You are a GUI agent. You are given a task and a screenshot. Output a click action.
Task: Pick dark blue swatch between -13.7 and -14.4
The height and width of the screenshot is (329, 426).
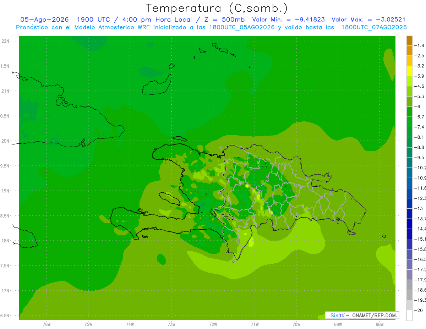tap(409, 224)
